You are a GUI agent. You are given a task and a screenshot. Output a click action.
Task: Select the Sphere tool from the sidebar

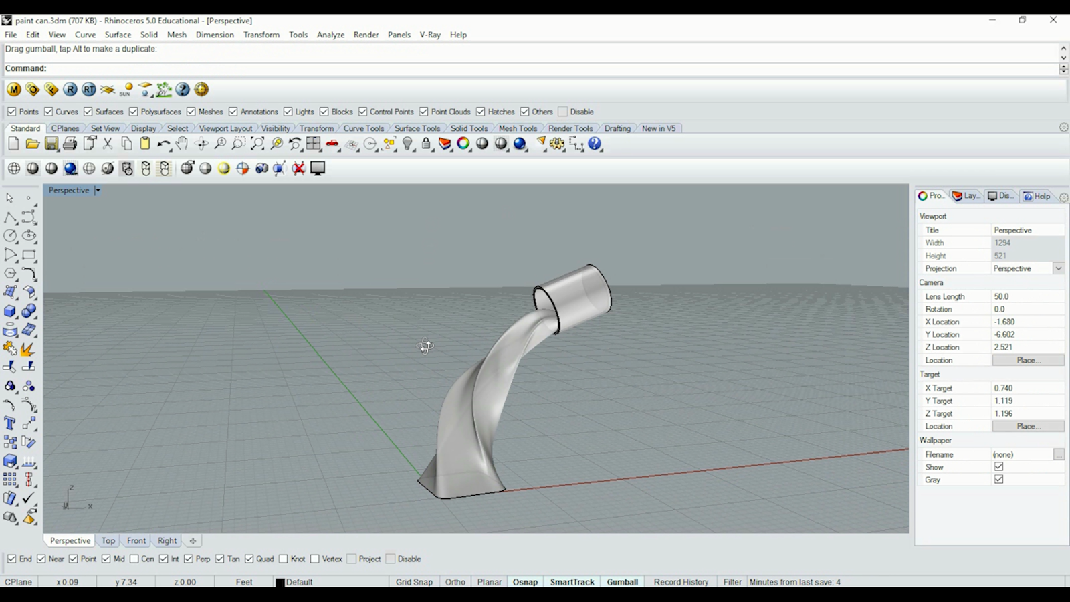point(29,311)
